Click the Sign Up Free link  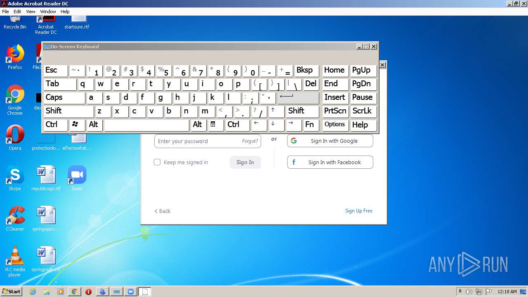pyautogui.click(x=358, y=211)
